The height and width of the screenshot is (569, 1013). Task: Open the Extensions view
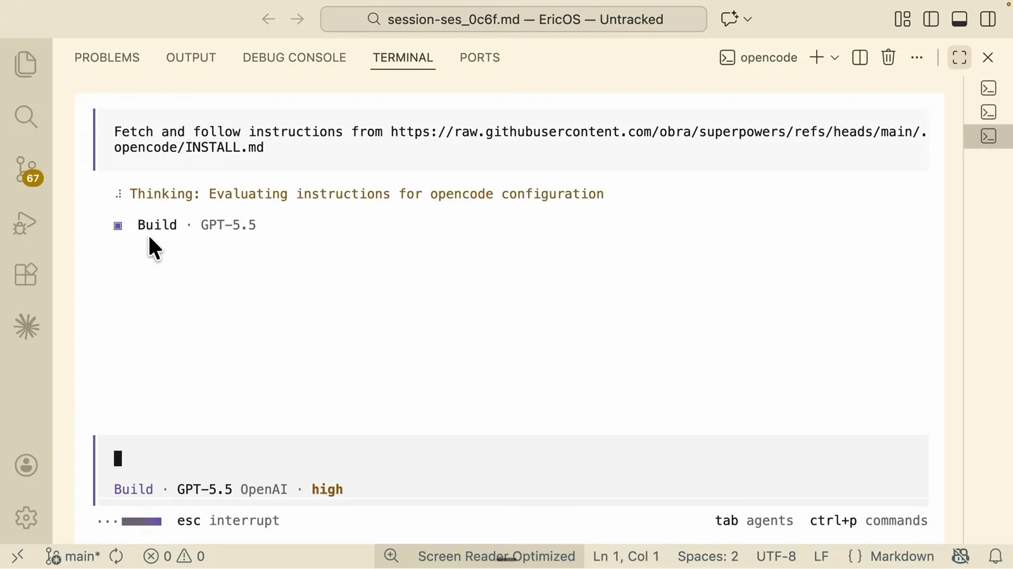[x=26, y=274]
